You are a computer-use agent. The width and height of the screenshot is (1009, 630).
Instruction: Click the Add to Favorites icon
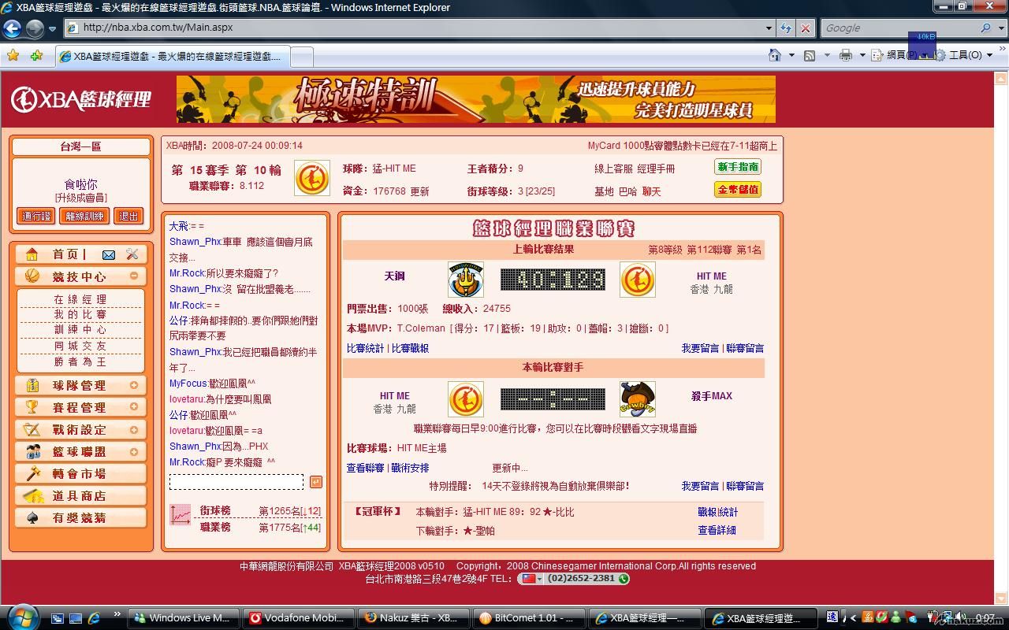point(36,55)
